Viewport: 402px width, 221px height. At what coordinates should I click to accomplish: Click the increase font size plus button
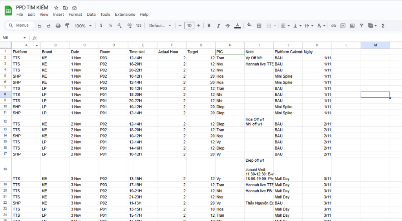coord(199,26)
